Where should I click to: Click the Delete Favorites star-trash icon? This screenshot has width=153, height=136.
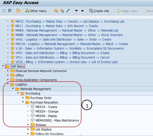pyautogui.click(x=62, y=11)
